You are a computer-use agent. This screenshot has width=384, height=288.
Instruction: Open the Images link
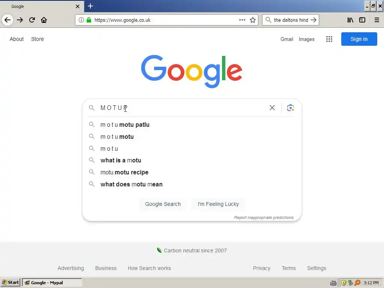tap(306, 39)
